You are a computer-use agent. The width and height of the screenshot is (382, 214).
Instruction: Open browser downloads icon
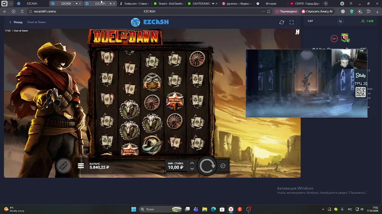(377, 11)
